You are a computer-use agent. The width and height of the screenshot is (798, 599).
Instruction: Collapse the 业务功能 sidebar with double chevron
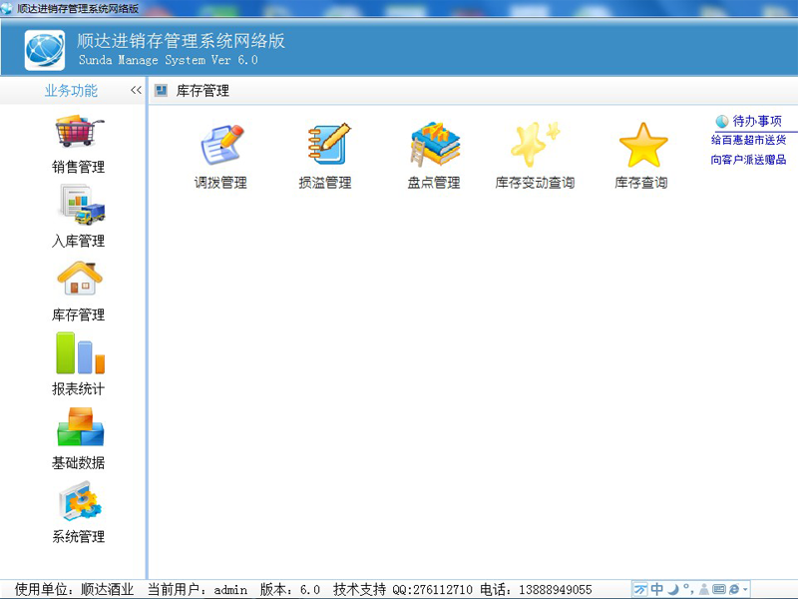coord(136,91)
